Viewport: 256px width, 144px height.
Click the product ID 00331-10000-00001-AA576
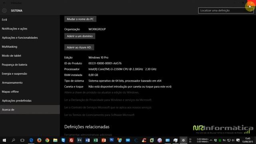click(x=105, y=63)
